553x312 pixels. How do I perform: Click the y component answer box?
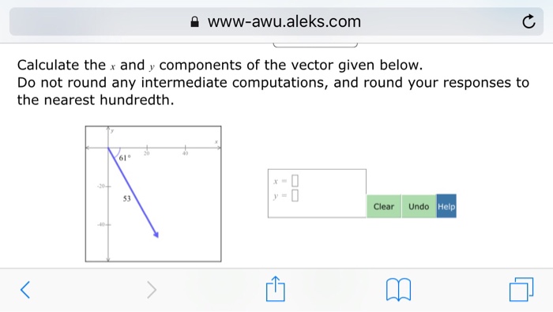pyautogui.click(x=295, y=195)
